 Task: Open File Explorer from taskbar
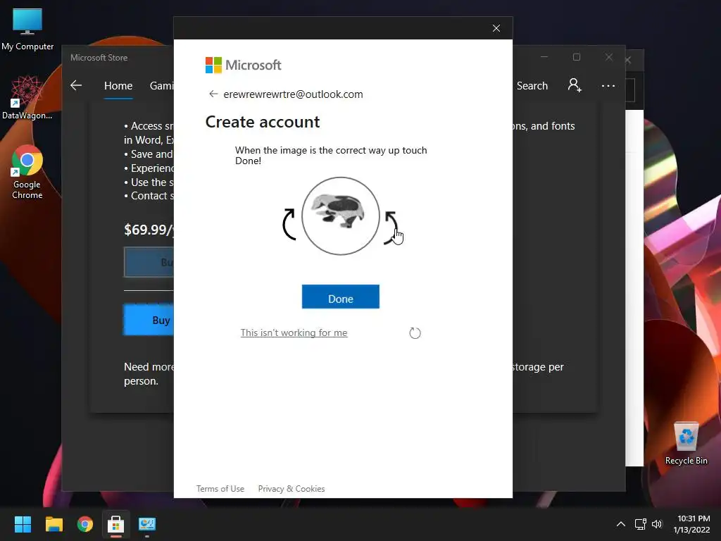pyautogui.click(x=54, y=524)
